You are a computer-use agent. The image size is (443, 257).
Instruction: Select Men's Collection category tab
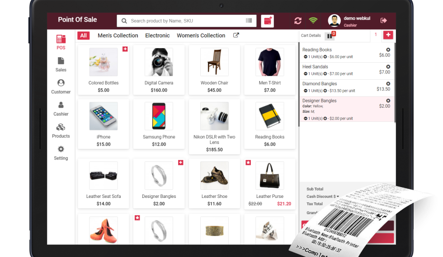coord(118,36)
